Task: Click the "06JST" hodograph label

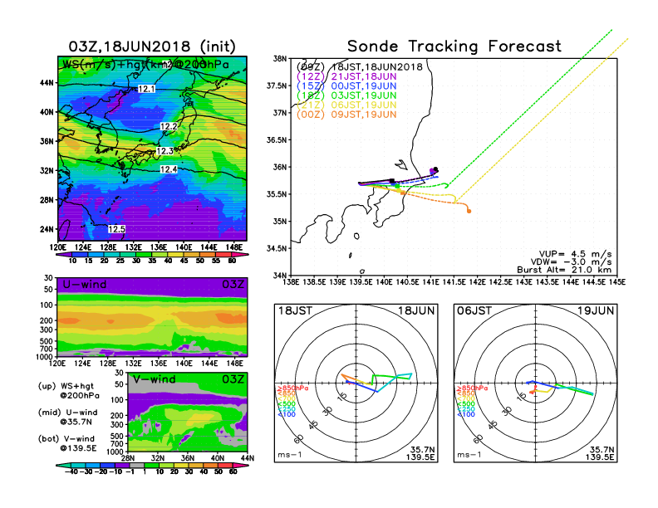Action: 474,311
